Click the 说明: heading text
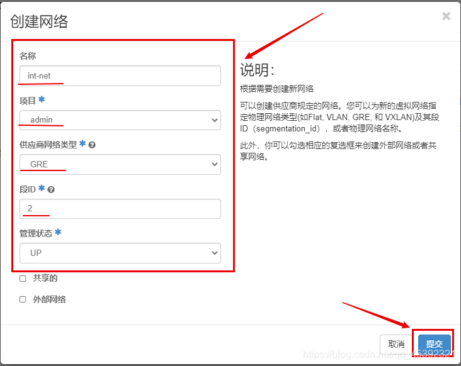 pos(257,70)
